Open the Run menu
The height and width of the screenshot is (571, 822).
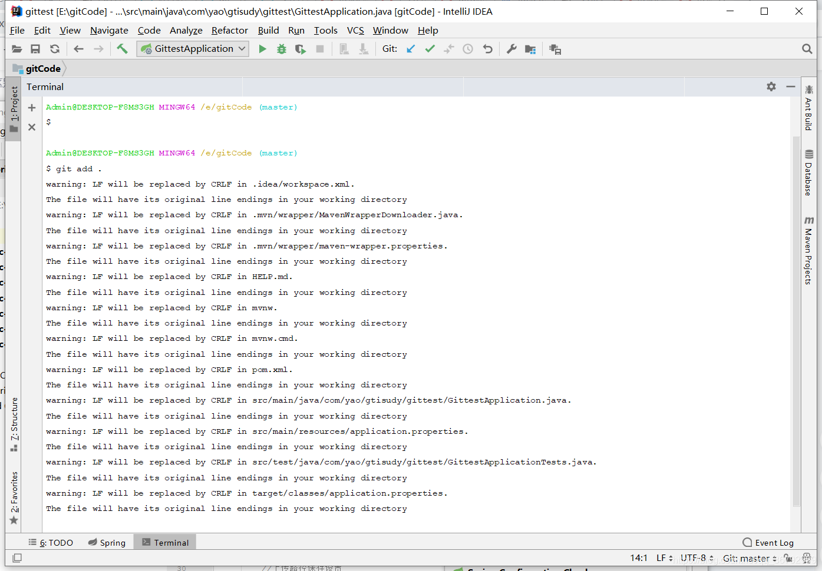click(x=296, y=31)
